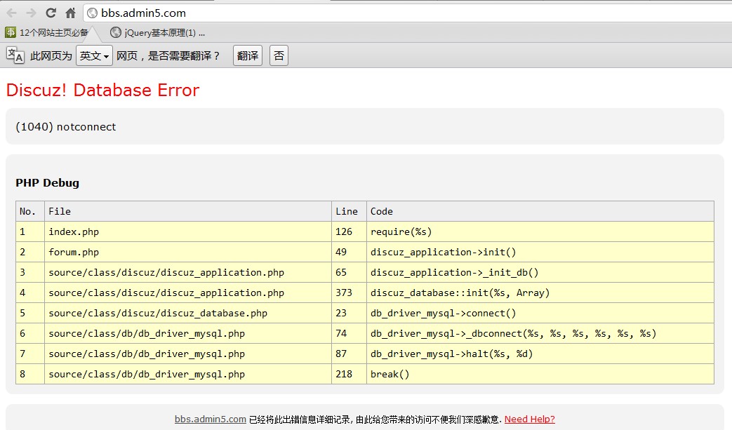Image resolution: width=732 pixels, height=430 pixels.
Task: Click the index.php file cell
Action: pyautogui.click(x=188, y=231)
